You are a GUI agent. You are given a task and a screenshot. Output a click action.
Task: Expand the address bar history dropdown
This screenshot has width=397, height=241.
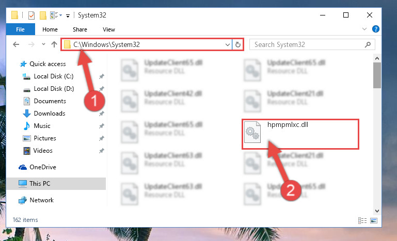[227, 45]
